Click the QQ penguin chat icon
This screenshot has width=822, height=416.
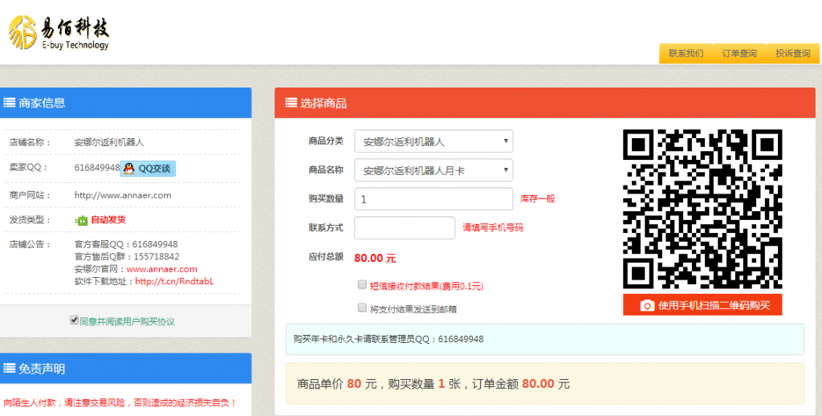(x=129, y=168)
